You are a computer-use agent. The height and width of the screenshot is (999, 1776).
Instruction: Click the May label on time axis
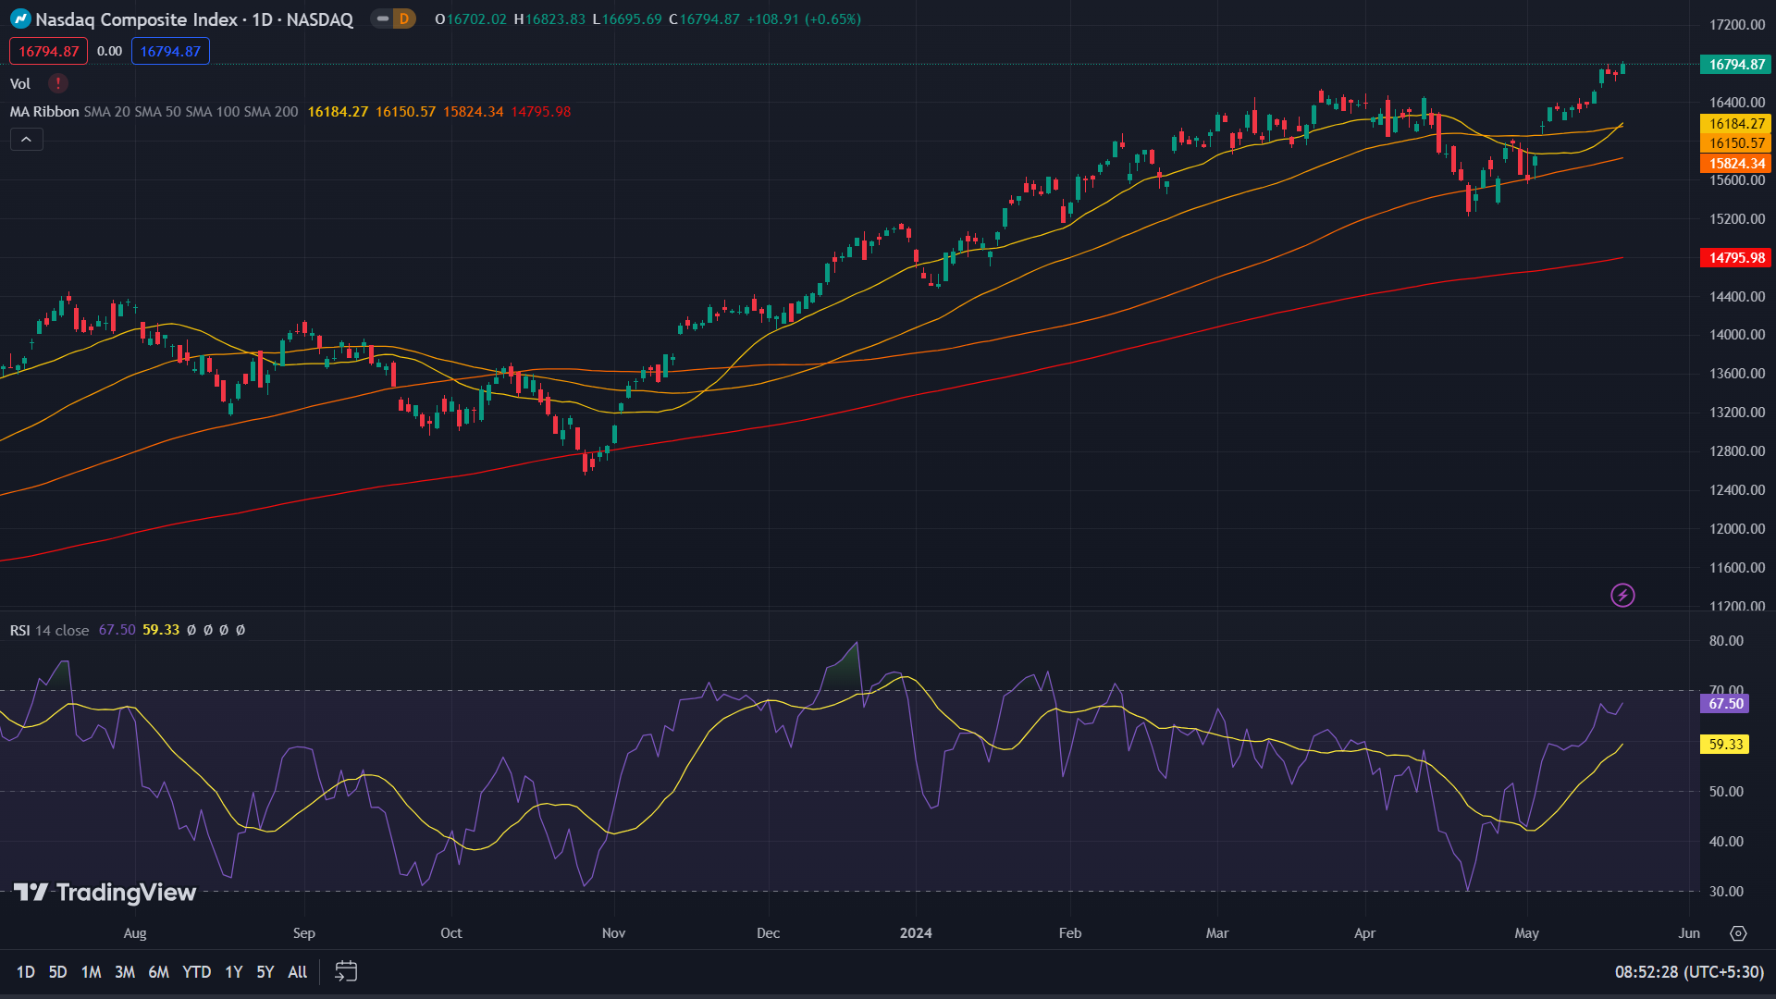click(1526, 933)
